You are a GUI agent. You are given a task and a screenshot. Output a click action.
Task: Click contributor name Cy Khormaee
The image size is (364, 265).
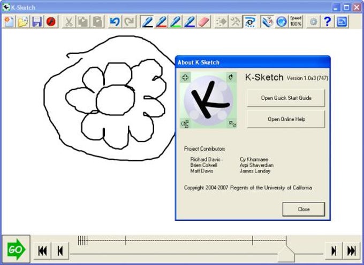(x=254, y=159)
